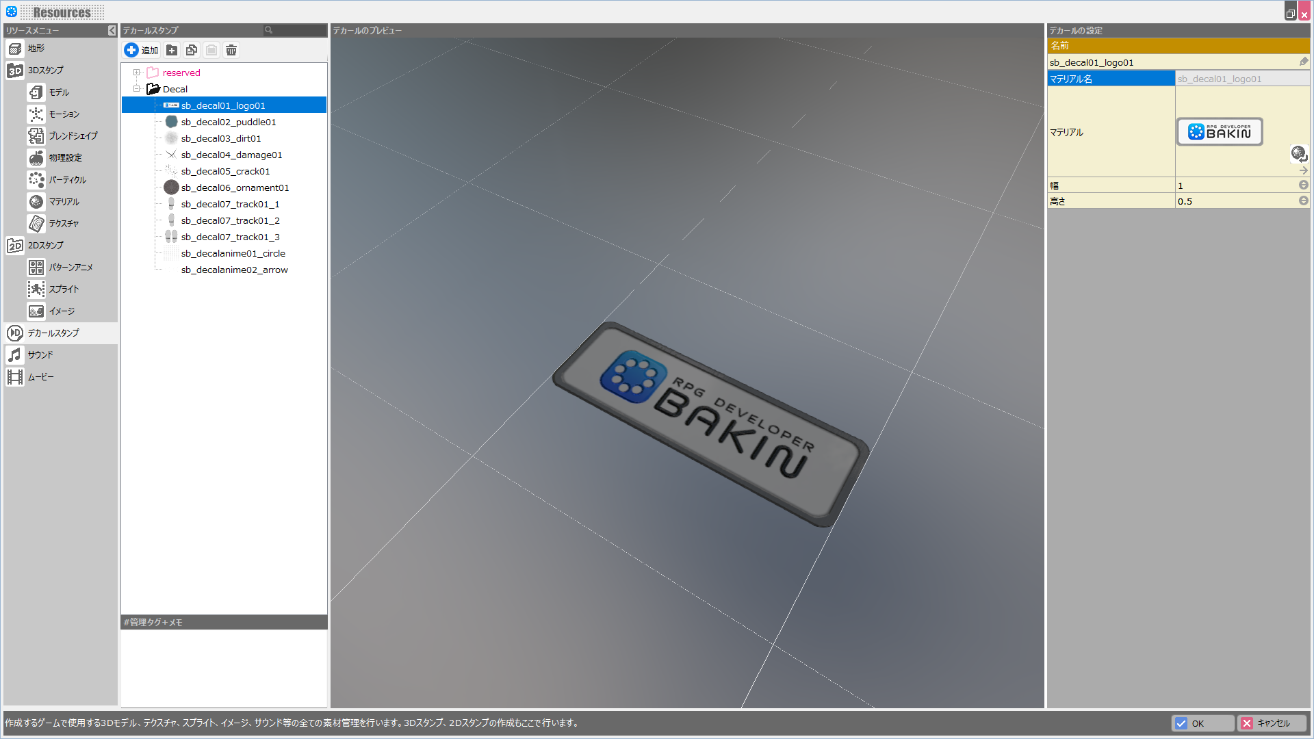This screenshot has height=739, width=1314.
Task: Click the new folder icon
Action: 172,50
